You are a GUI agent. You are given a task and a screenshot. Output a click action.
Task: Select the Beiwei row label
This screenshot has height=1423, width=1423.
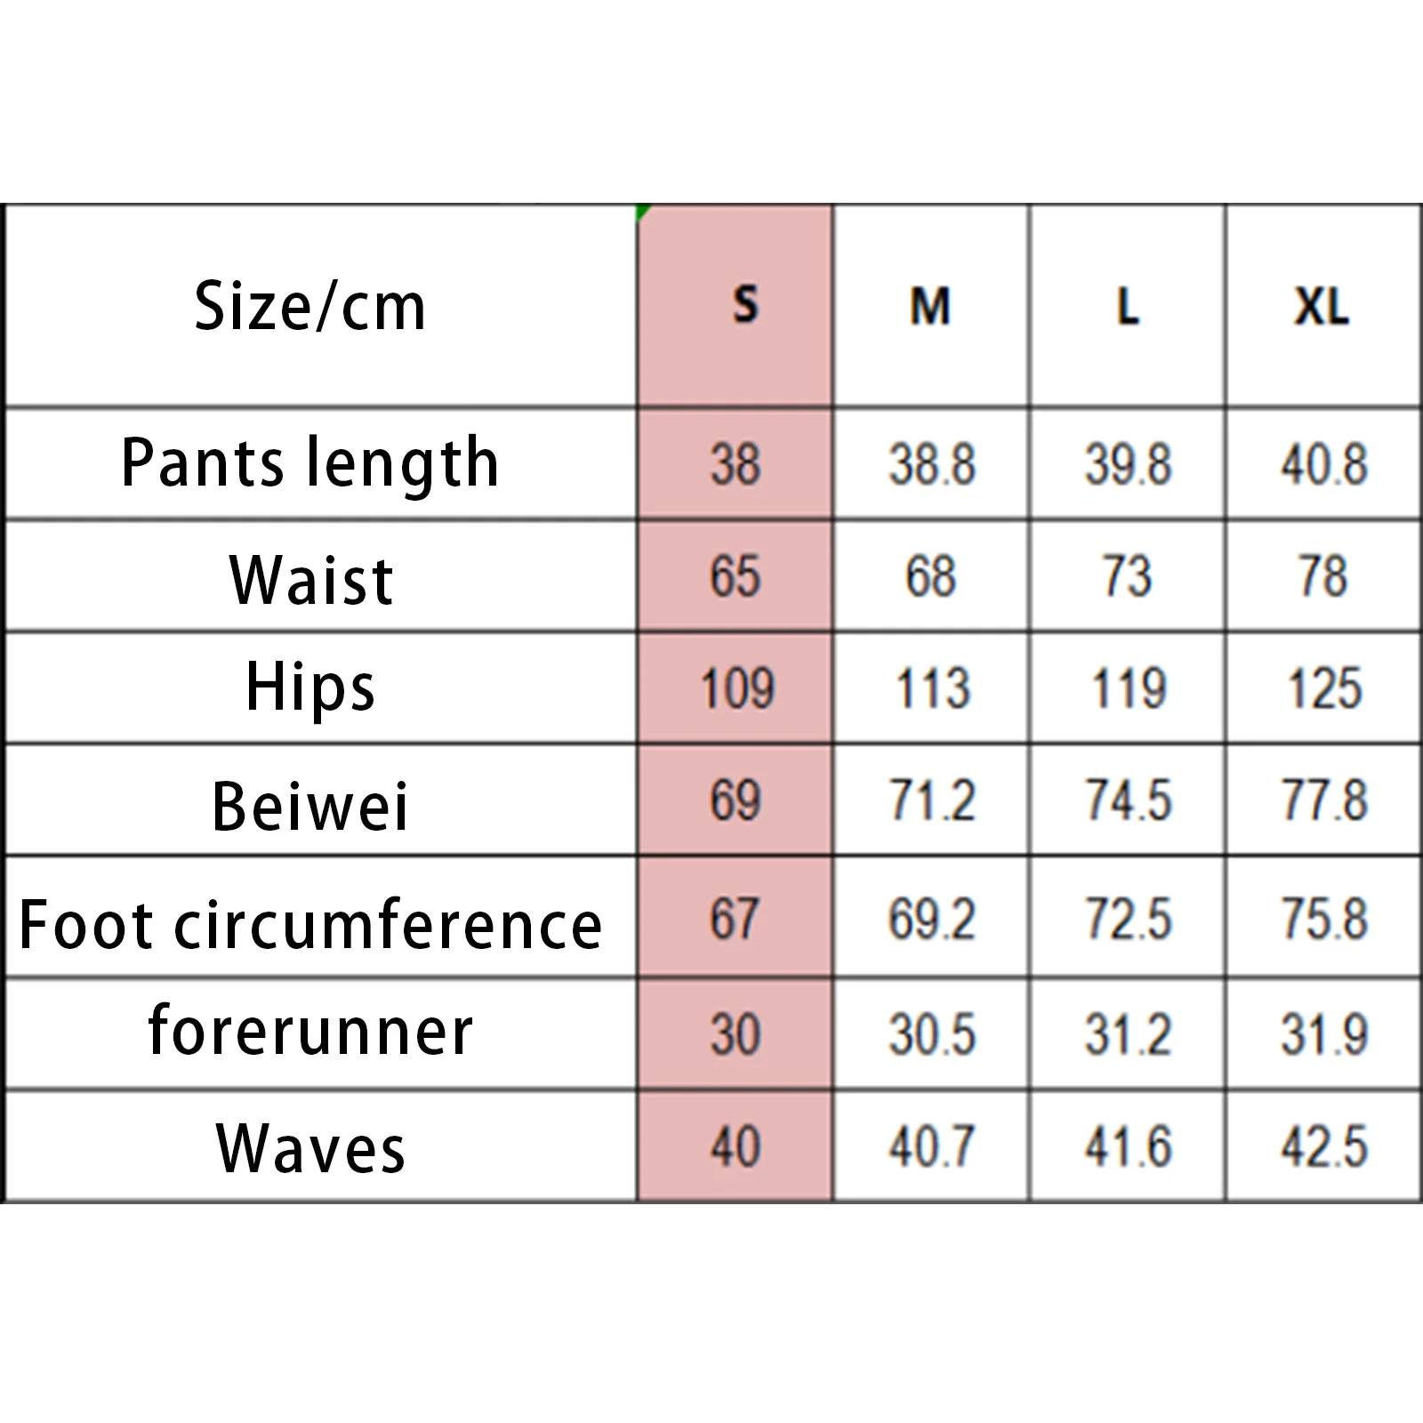[310, 806]
